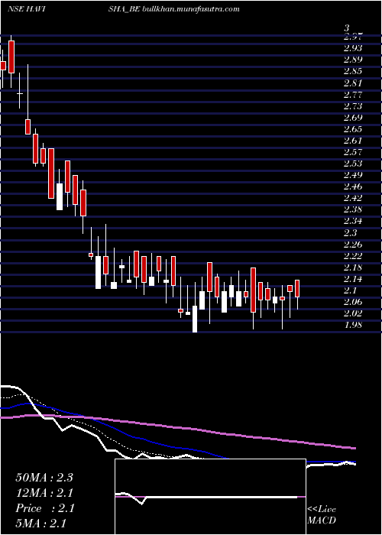Select the 2.49 price axis label
This screenshot has height=535, width=382.
[353, 175]
